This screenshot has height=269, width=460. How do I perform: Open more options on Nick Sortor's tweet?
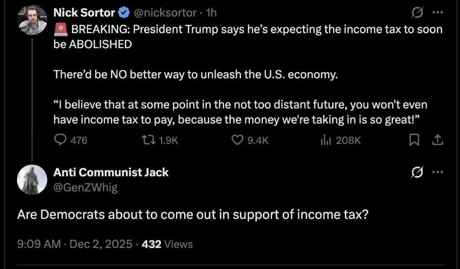438,13
